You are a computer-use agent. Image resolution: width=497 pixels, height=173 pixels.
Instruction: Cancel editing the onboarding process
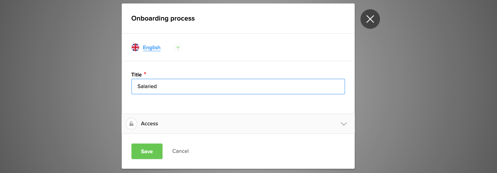(181, 151)
